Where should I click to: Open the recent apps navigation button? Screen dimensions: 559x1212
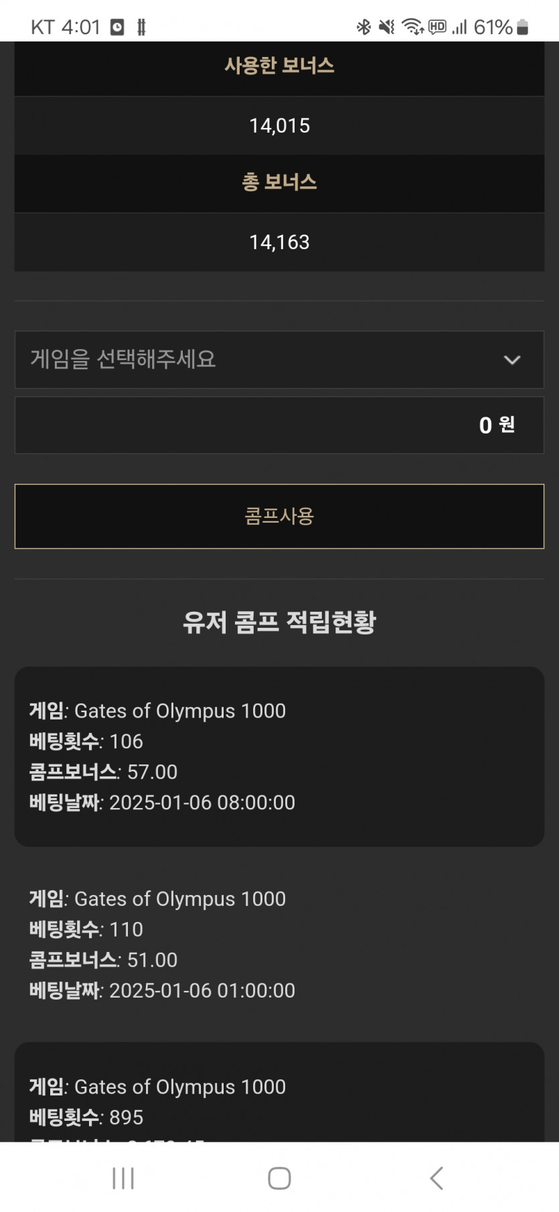123,1178
